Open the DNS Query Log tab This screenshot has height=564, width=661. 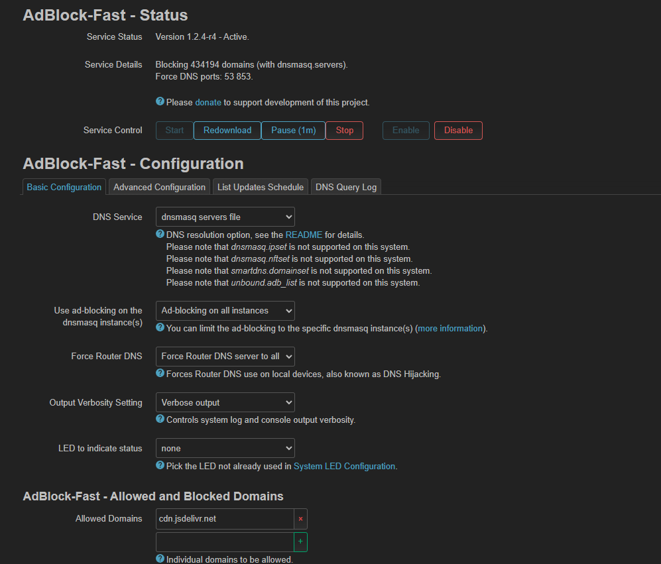click(x=346, y=187)
